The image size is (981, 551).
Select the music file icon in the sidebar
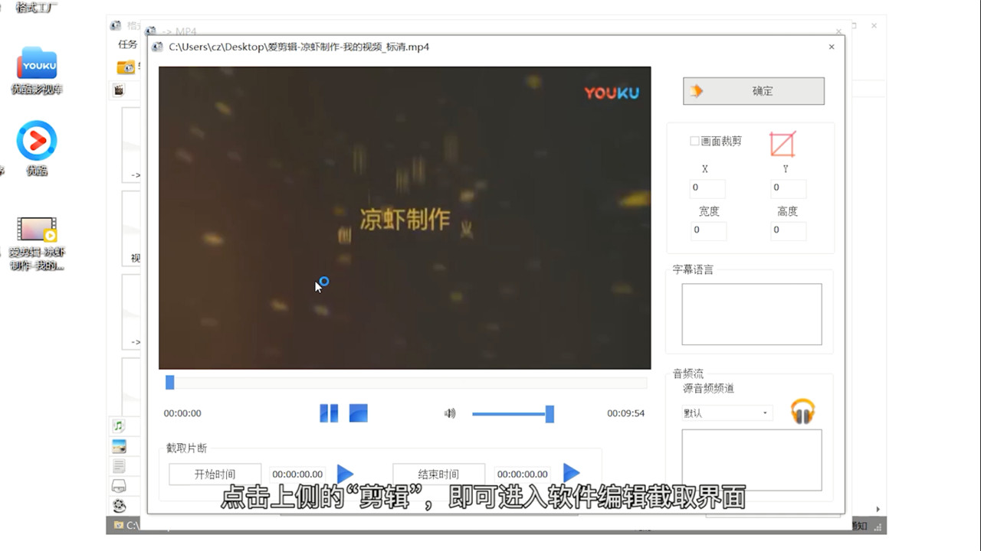tap(119, 426)
